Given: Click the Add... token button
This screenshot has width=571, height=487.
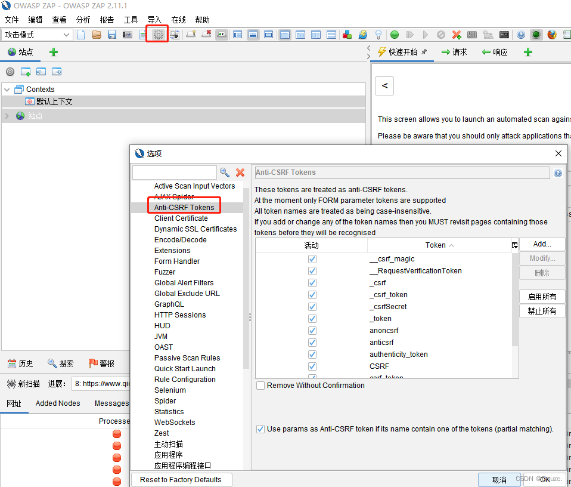Looking at the screenshot, I should click(542, 244).
